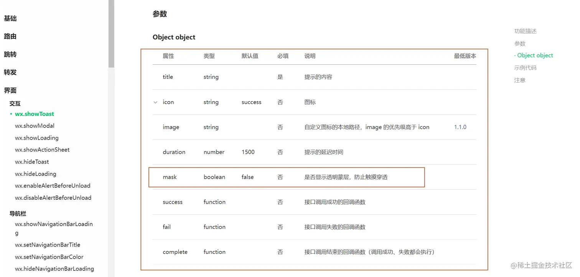Open the 跳转 sidebar section
580x277 pixels.
(x=10, y=54)
